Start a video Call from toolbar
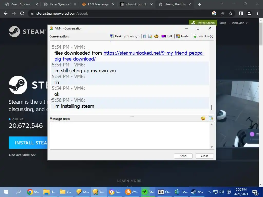263x197 pixels. (166, 36)
